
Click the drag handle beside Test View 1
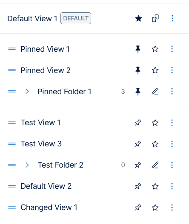12,123
